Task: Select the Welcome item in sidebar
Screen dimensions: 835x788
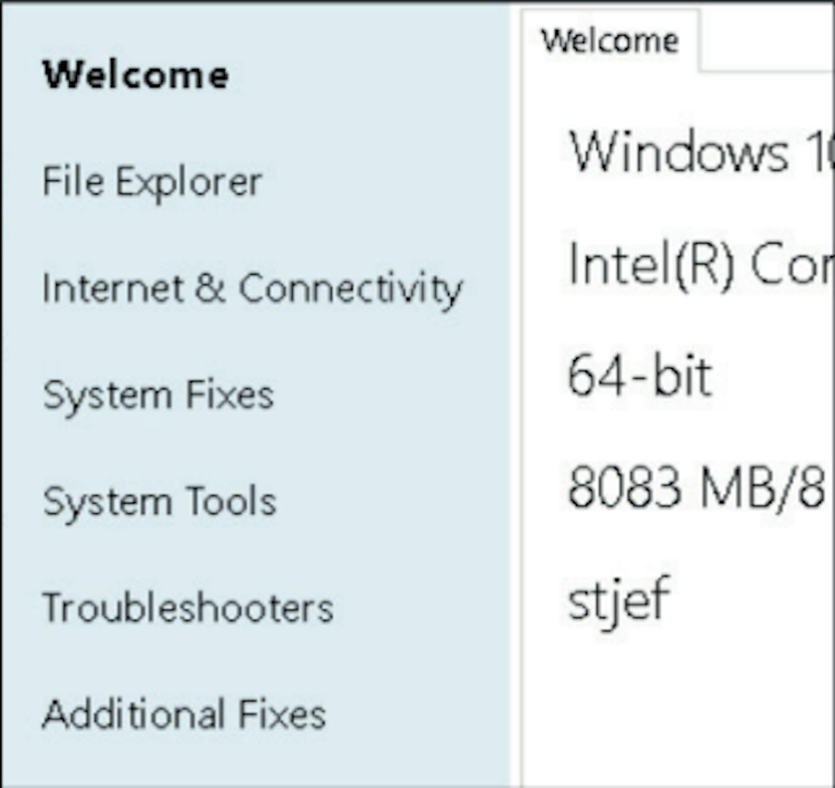Action: click(x=135, y=75)
